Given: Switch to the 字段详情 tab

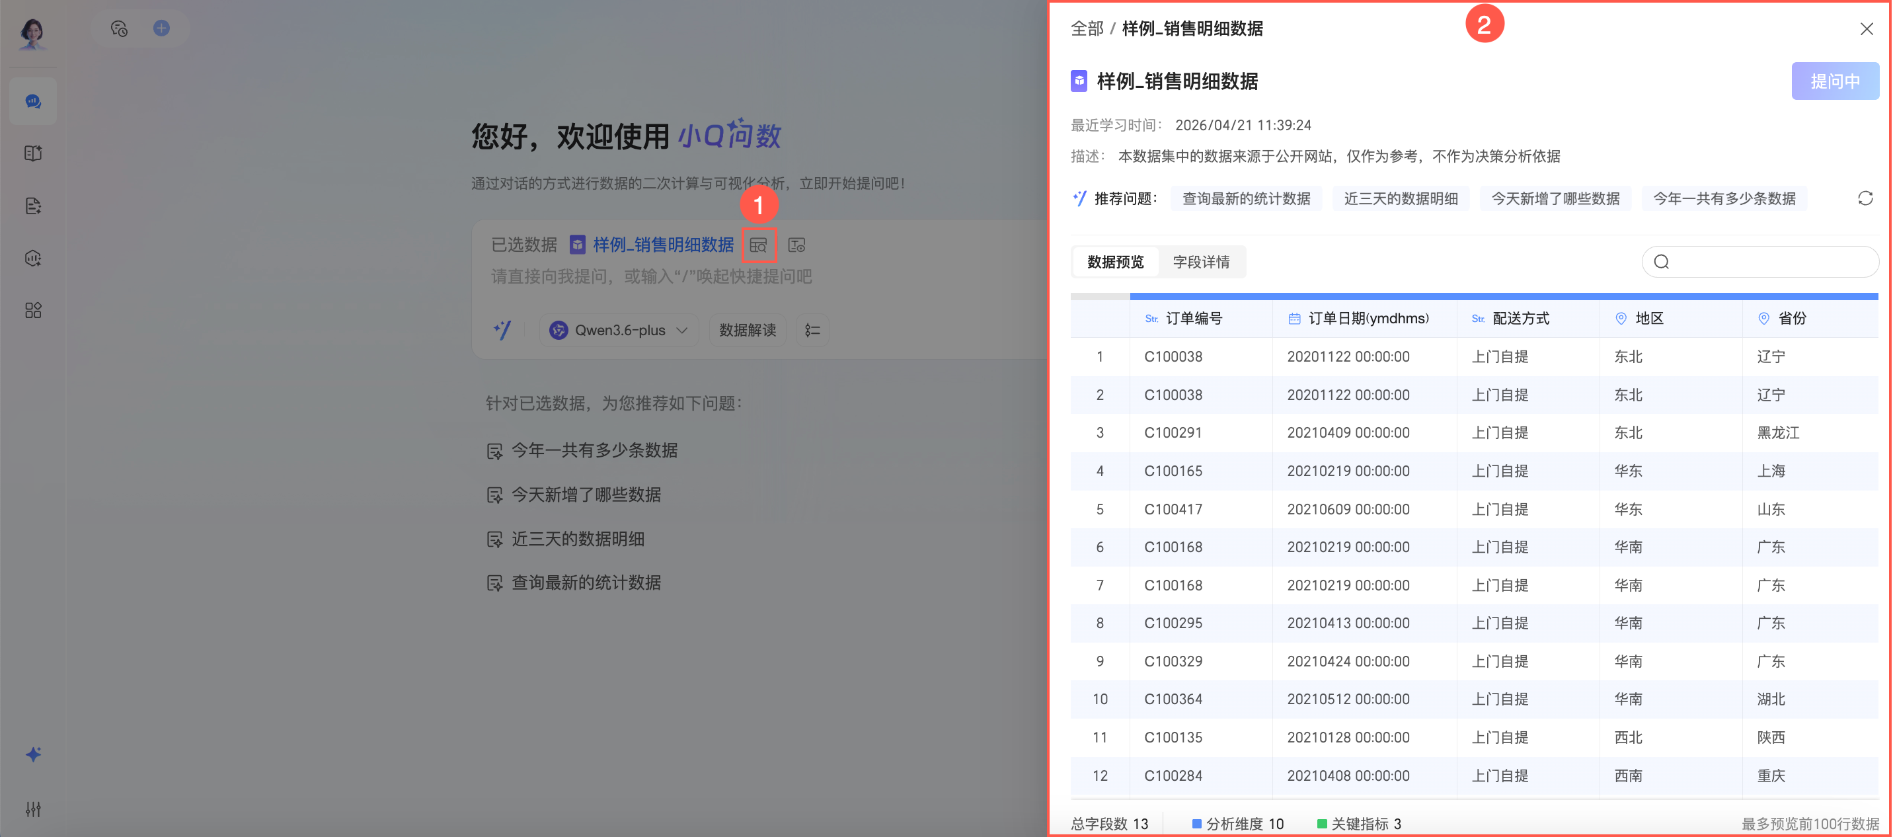Looking at the screenshot, I should pyautogui.click(x=1201, y=262).
